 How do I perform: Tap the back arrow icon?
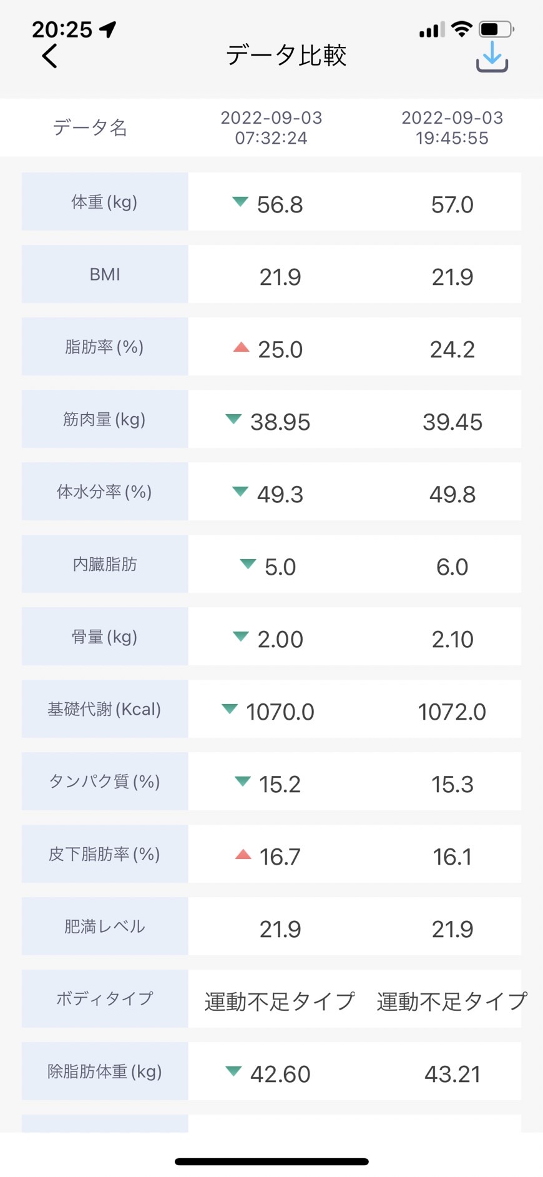[x=49, y=56]
